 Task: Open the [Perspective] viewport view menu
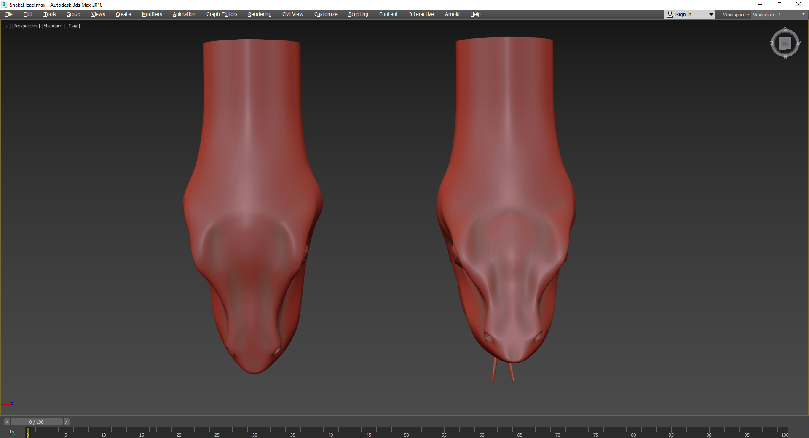(26, 26)
